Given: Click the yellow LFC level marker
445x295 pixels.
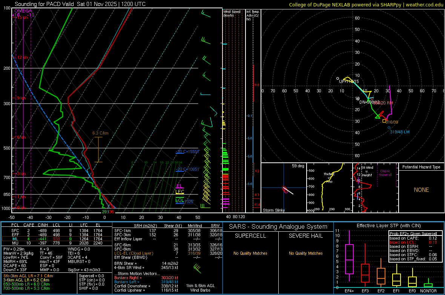Looking at the screenshot, I should tap(180, 192).
